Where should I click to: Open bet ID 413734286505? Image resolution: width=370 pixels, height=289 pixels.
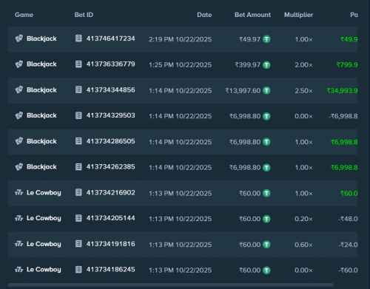click(110, 141)
